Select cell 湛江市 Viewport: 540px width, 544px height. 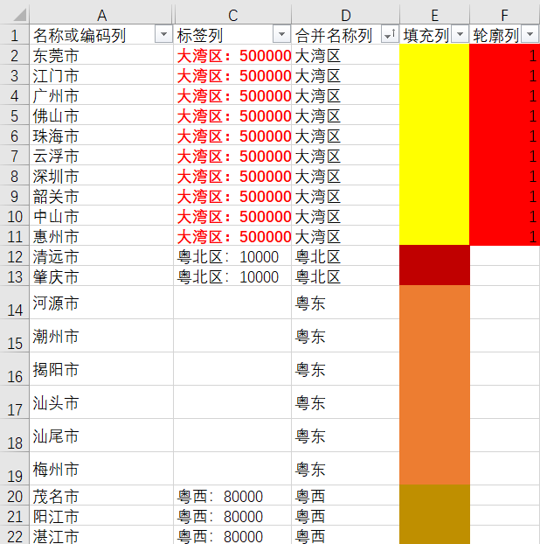101,535
